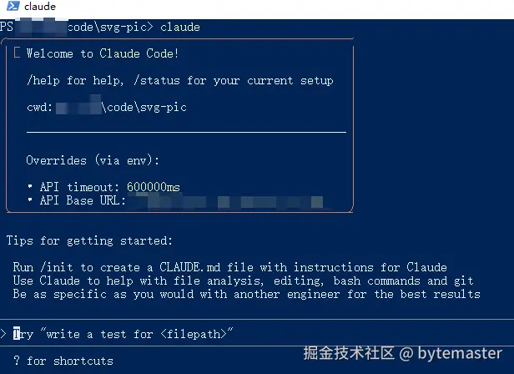Click the window title 'claude'
This screenshot has width=514, height=374.
(40, 8)
